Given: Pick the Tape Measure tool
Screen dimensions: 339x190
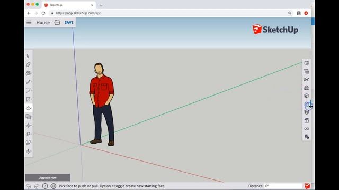Looking at the screenshot, I should pyautogui.click(x=28, y=134).
